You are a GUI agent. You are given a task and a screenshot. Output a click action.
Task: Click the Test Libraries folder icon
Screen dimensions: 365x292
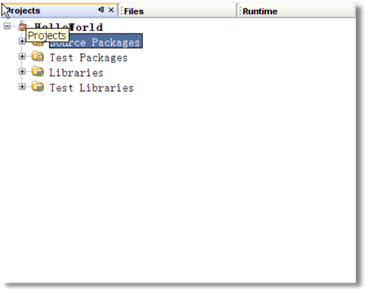[x=38, y=86]
